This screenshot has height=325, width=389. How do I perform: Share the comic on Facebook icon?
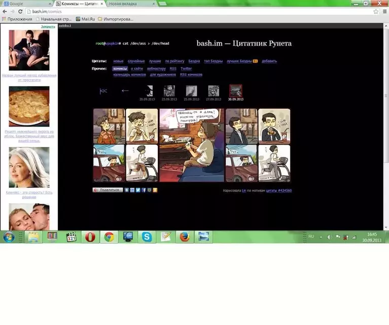pyautogui.click(x=144, y=190)
